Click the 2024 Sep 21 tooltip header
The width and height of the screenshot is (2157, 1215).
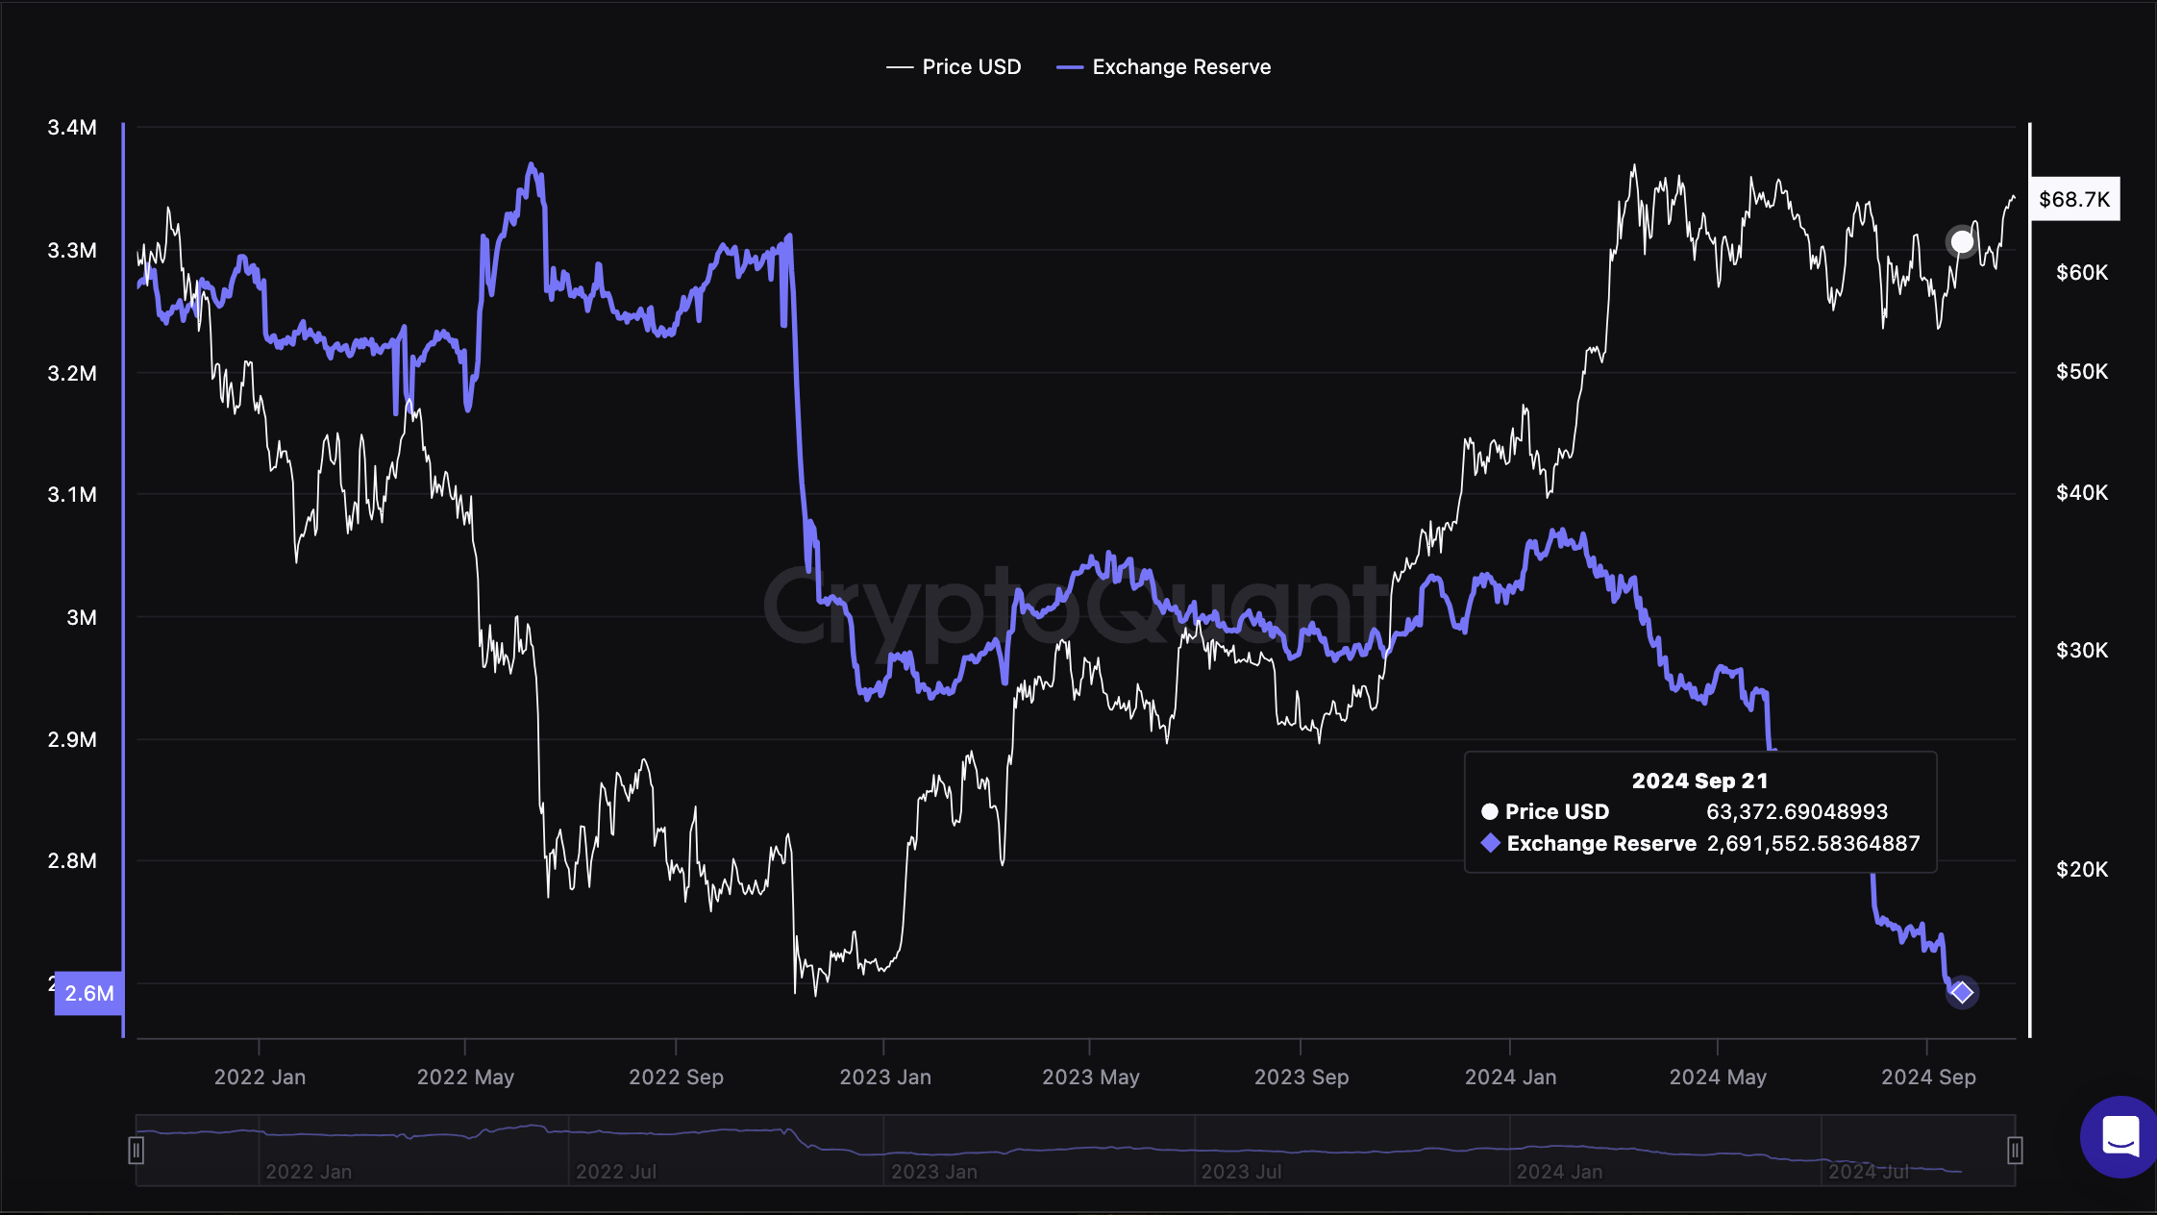[1699, 781]
